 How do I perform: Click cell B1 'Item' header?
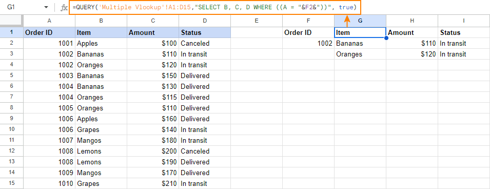101,32
